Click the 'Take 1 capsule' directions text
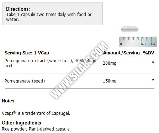The width and height of the screenshot is (159, 133). tap(49, 17)
